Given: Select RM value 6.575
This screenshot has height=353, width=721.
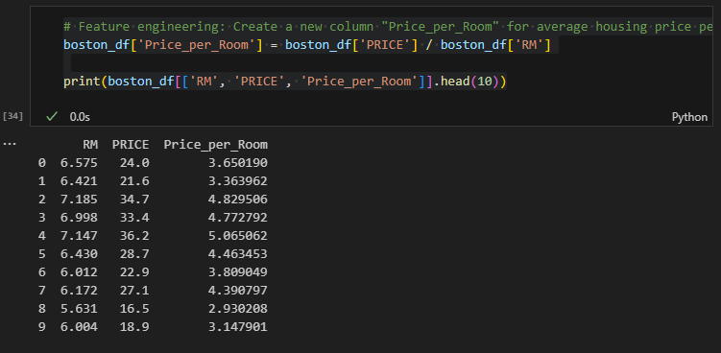Looking at the screenshot, I should click(x=79, y=163).
